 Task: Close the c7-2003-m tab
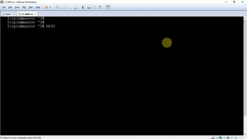36,14
